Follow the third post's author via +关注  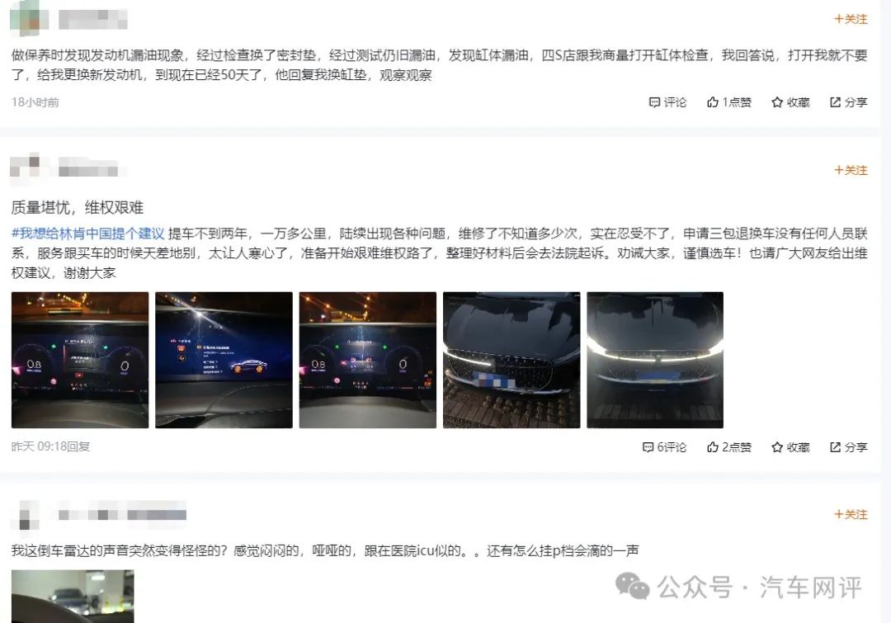[x=851, y=514]
